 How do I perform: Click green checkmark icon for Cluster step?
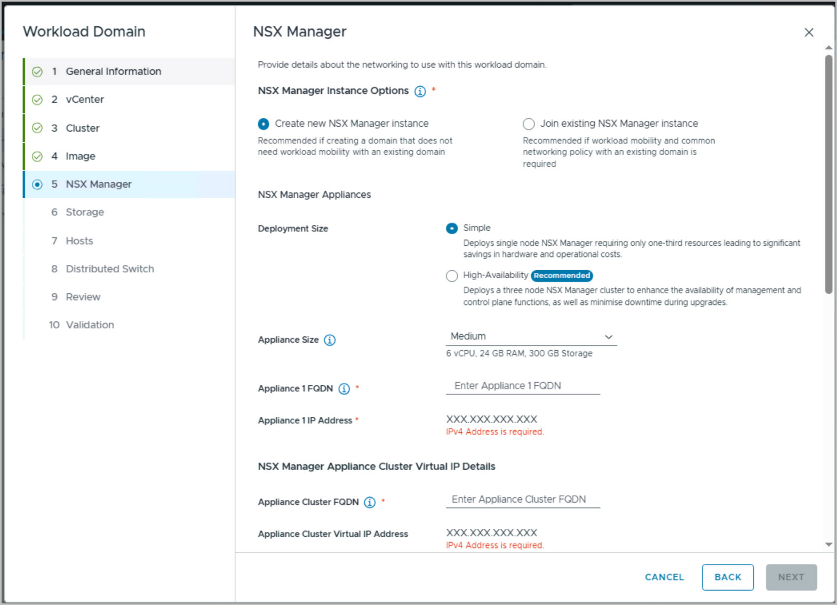point(37,128)
